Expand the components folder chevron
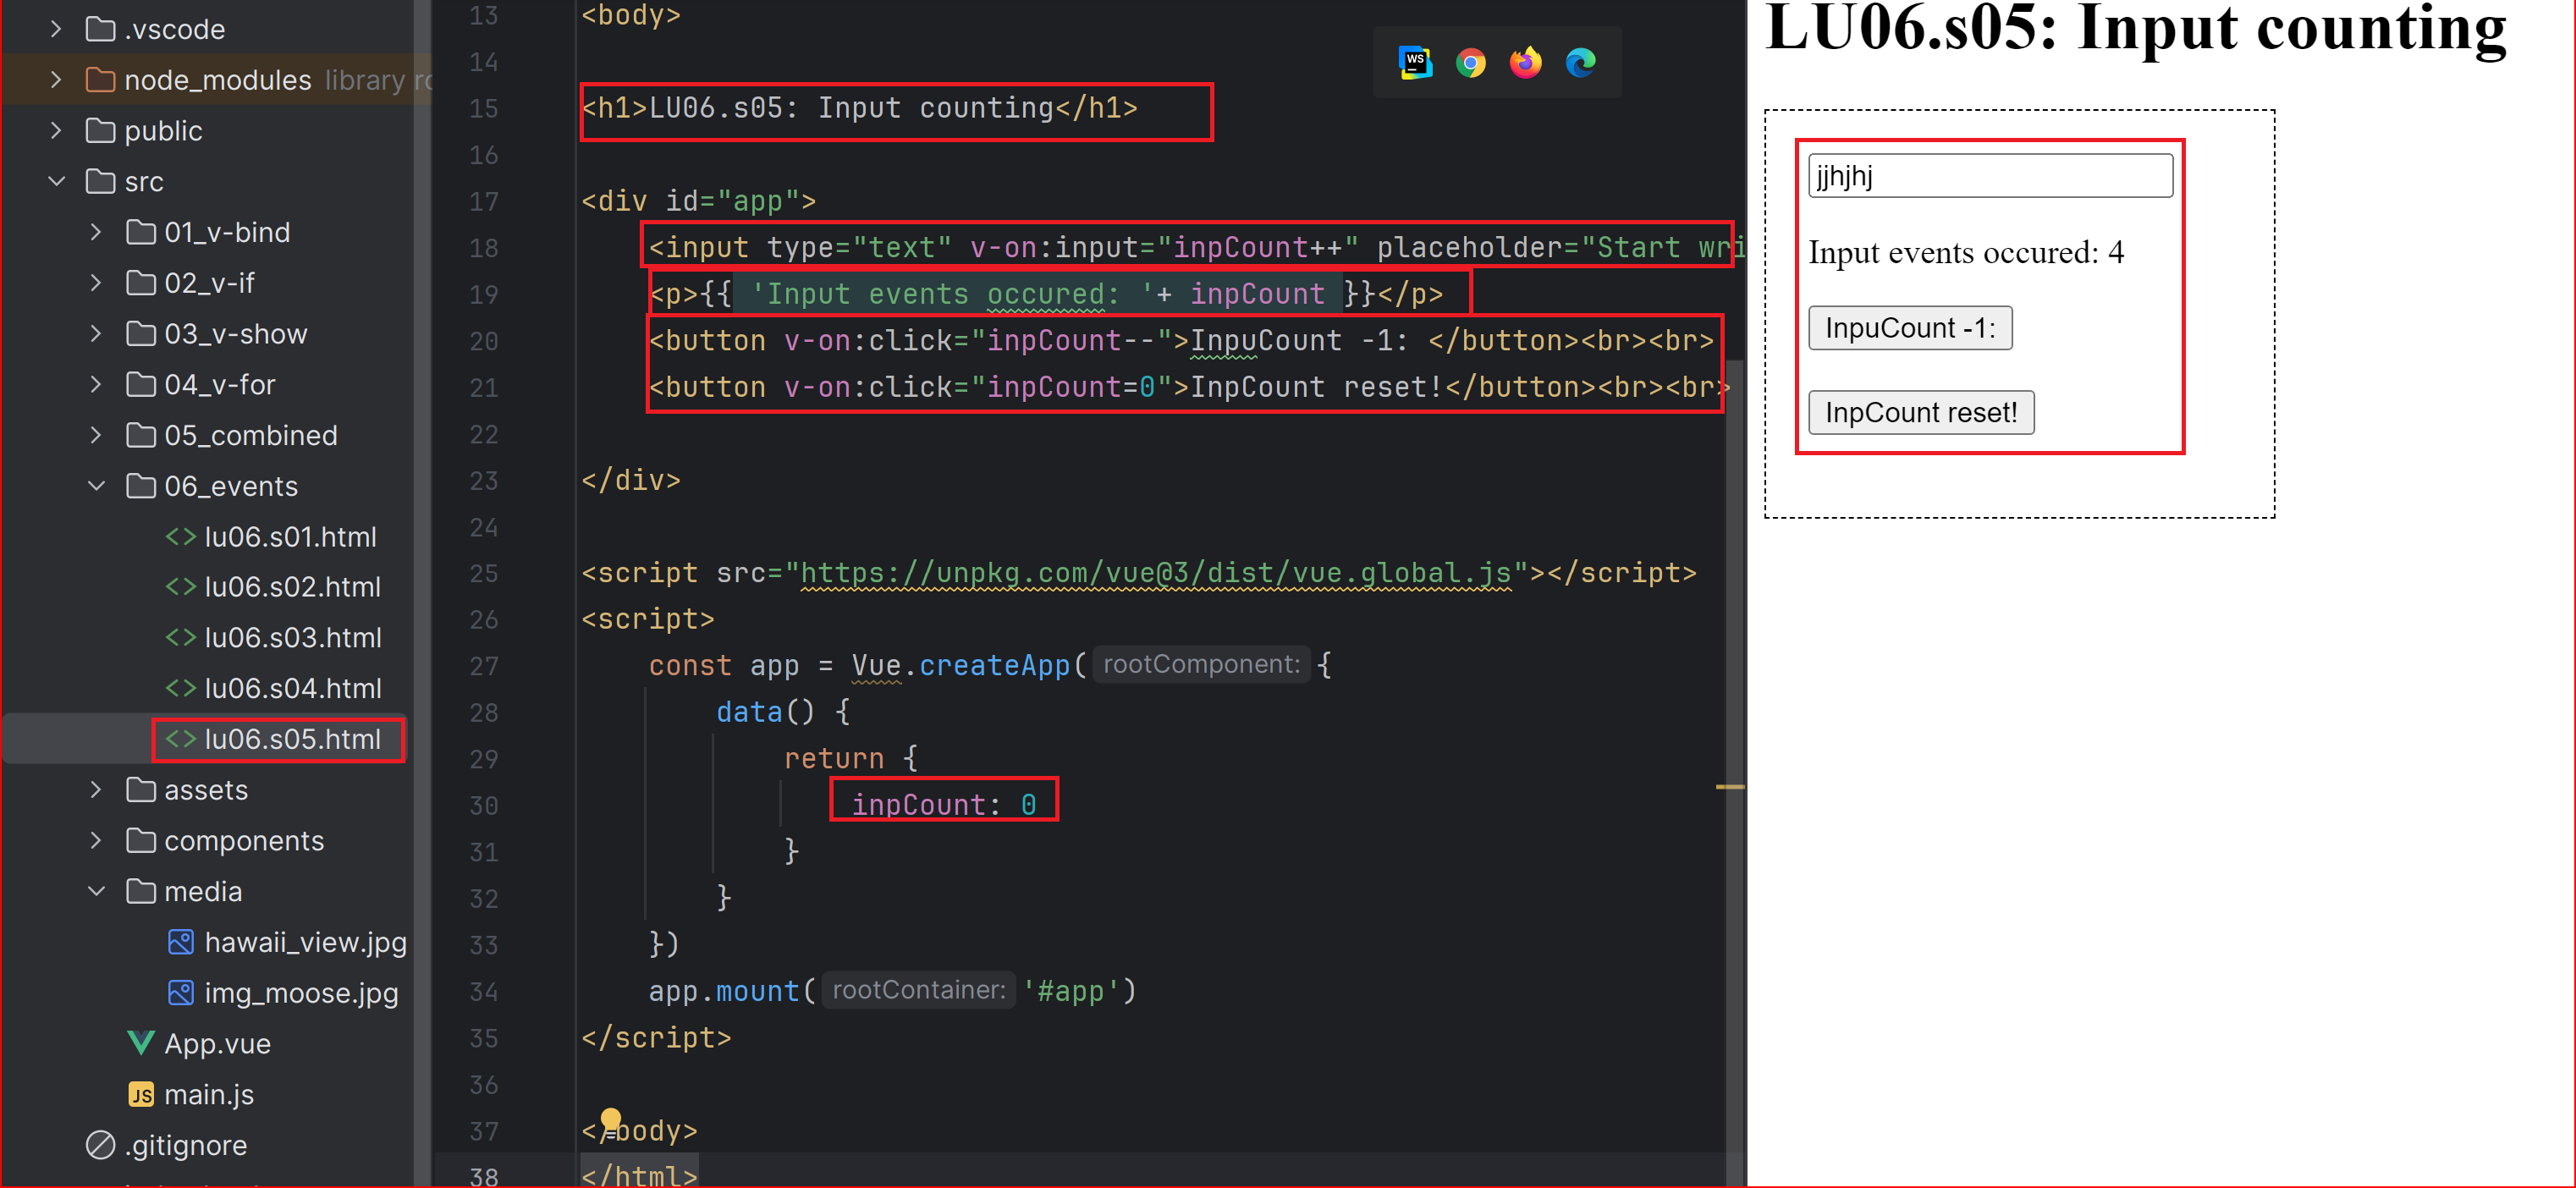The image size is (2576, 1188). (x=96, y=840)
